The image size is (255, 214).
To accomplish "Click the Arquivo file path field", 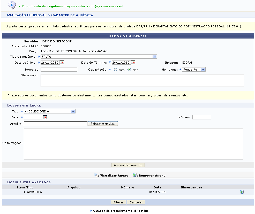I will [x=56, y=124].
